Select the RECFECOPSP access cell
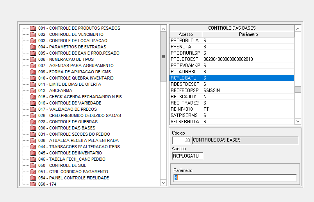 [186, 90]
